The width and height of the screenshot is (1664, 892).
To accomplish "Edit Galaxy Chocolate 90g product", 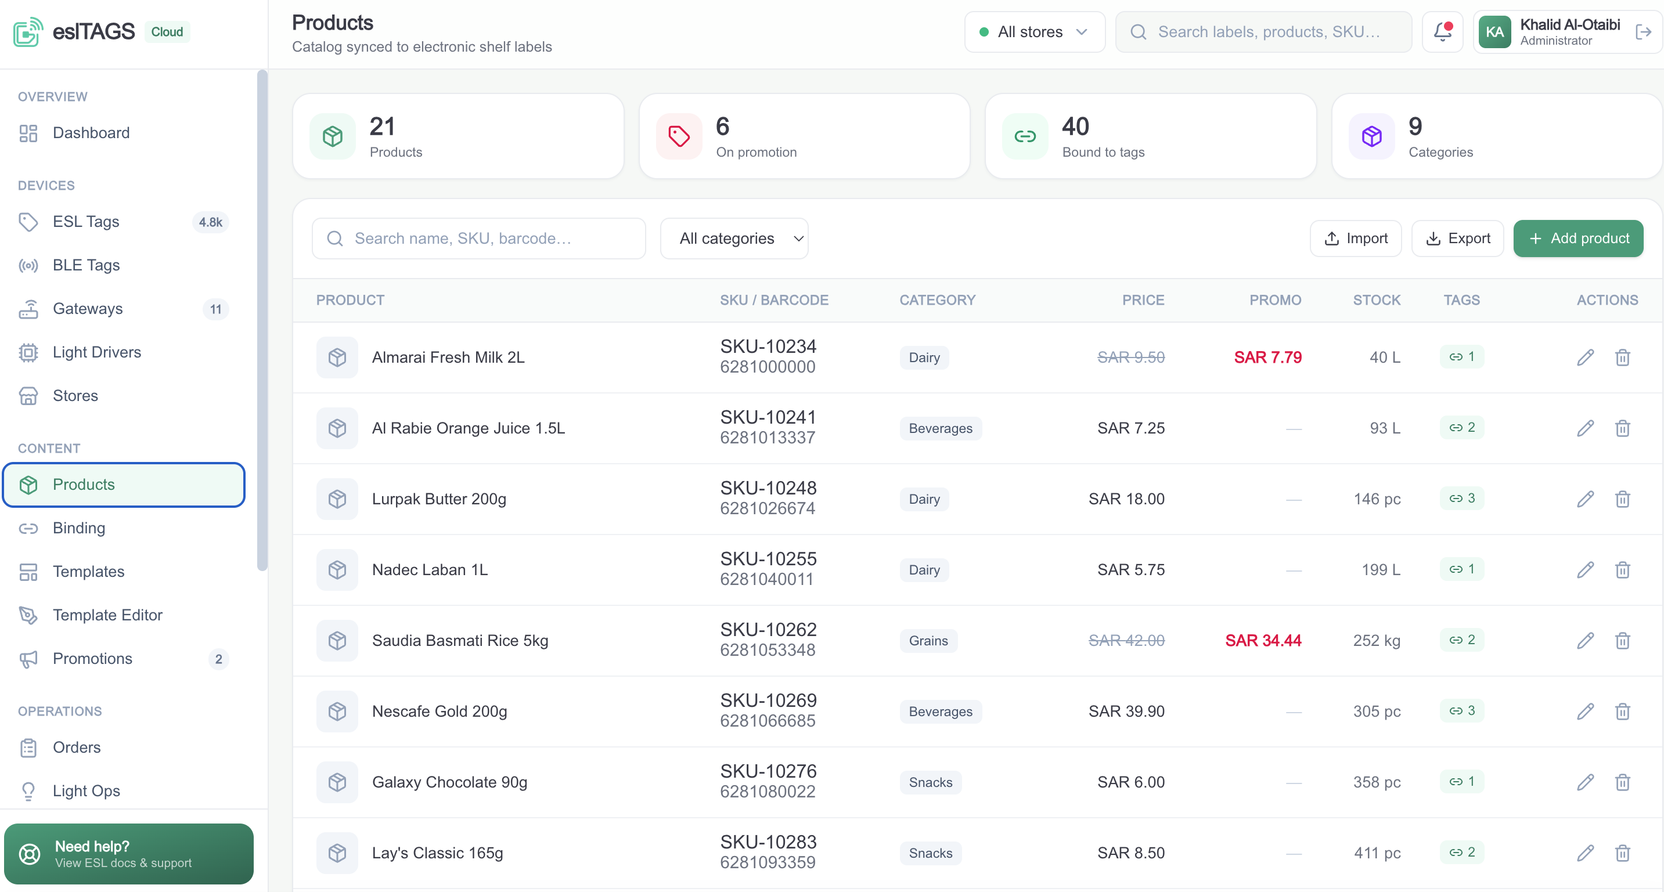I will (x=1585, y=782).
